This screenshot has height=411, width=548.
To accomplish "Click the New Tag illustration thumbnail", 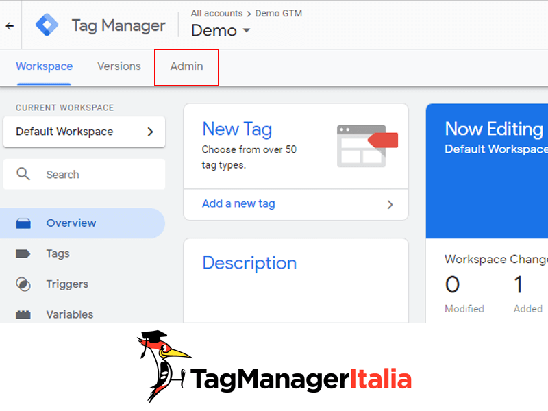I will pos(367,146).
